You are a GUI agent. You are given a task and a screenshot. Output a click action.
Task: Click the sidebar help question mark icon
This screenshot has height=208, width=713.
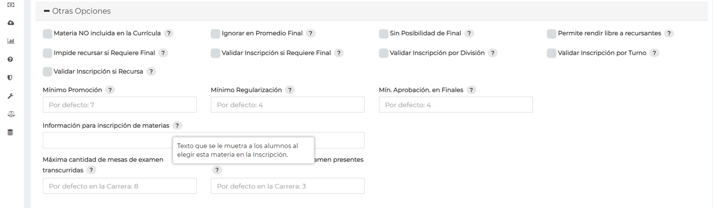click(x=11, y=60)
